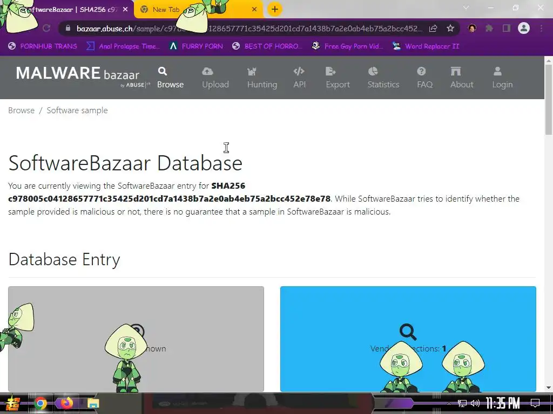Screen dimensions: 553x414
Task: Open the API code icon
Action: point(299,72)
